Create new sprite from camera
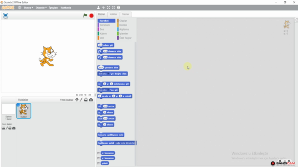 coord(91,100)
